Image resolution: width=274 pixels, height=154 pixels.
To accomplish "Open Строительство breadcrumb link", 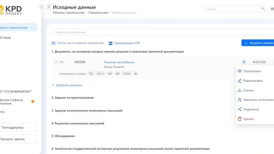I will [98, 12].
